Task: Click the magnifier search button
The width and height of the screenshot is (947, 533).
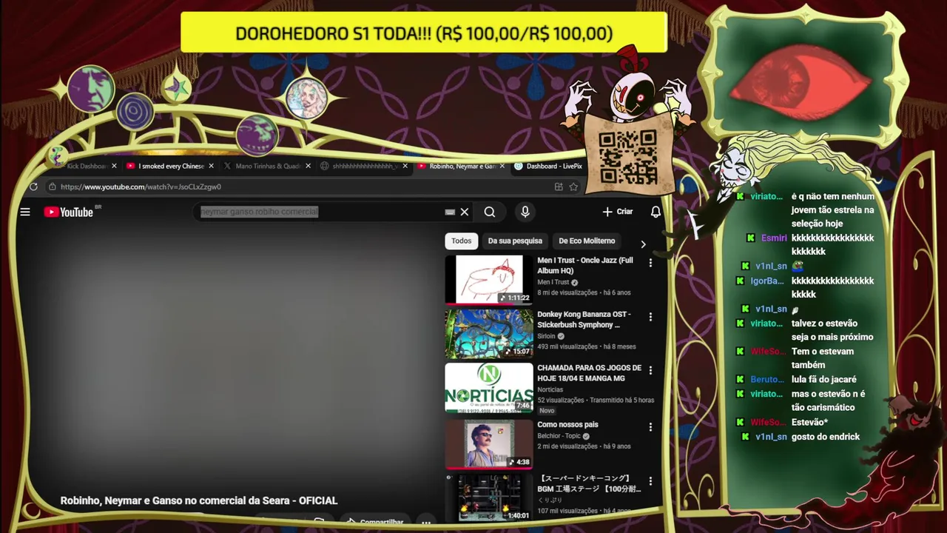Action: click(x=490, y=212)
